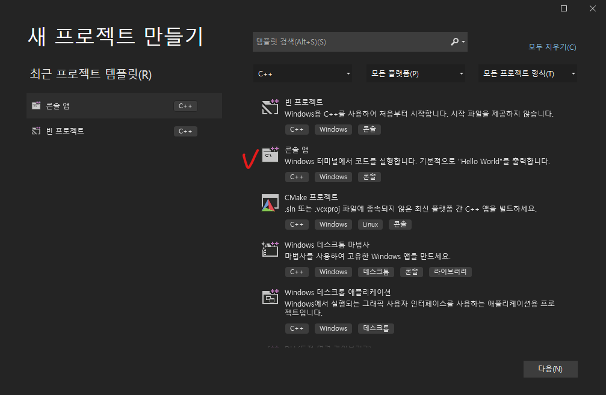Viewport: 606px width, 395px height.
Task: Select the Windows 데스크톱 애플리케이션 template
Action: pyautogui.click(x=338, y=292)
